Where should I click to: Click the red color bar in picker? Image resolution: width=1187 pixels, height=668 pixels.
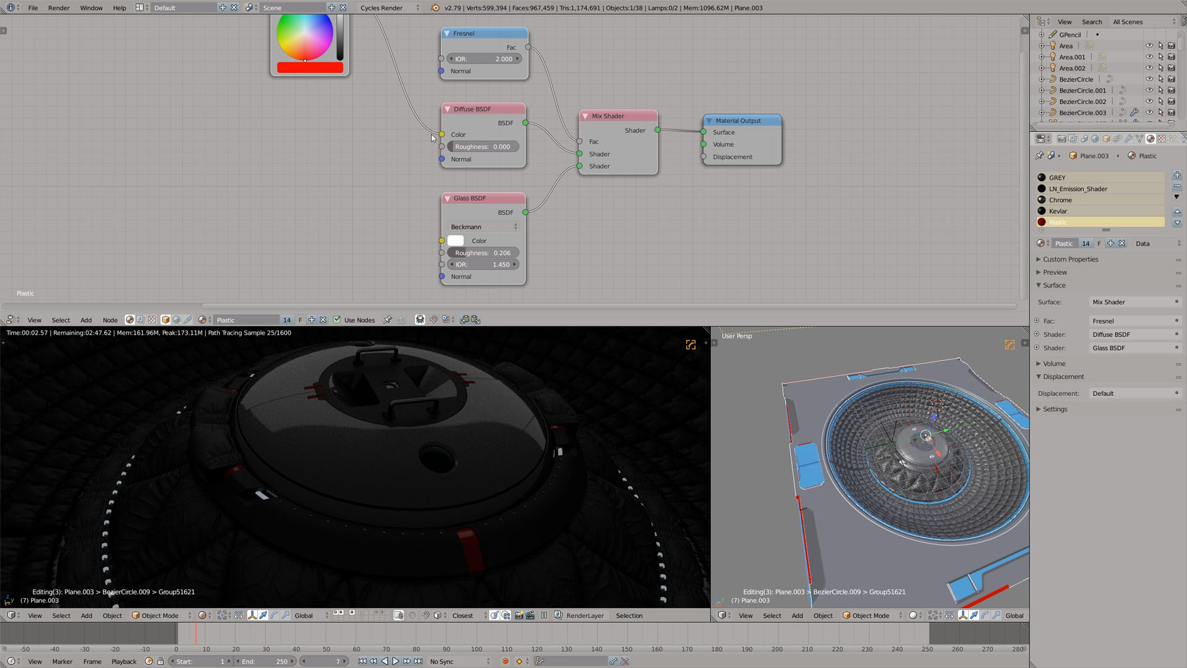tap(310, 67)
